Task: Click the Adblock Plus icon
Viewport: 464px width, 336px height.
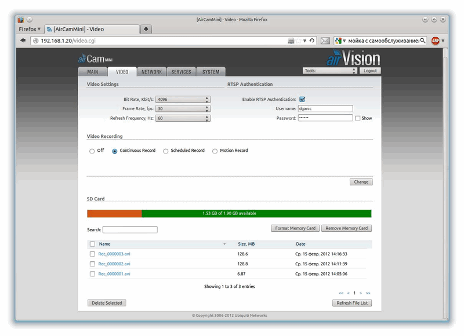Action: [435, 41]
